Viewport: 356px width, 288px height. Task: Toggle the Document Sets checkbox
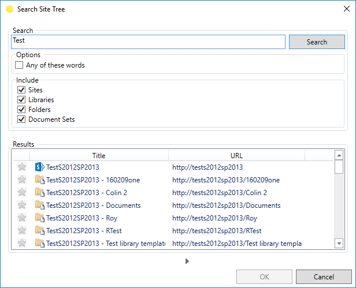[x=21, y=119]
